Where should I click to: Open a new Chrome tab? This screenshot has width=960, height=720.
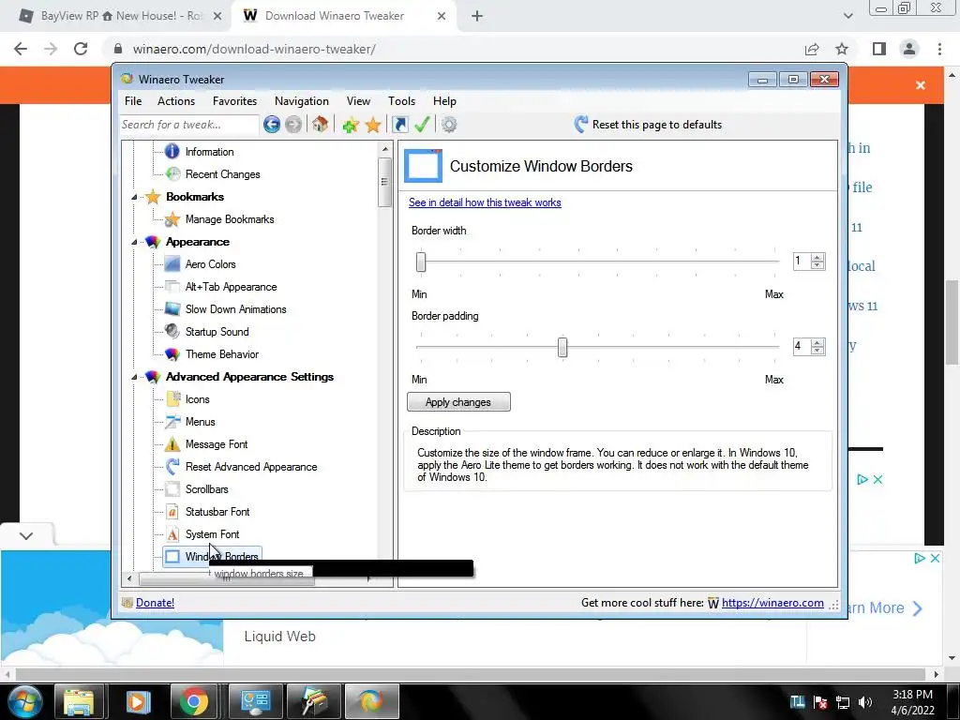click(x=477, y=16)
